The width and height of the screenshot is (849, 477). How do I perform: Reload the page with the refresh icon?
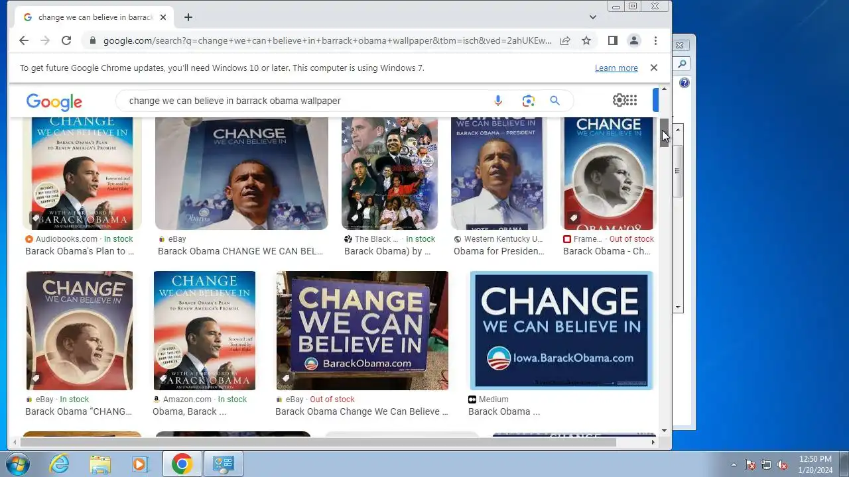[x=66, y=40]
